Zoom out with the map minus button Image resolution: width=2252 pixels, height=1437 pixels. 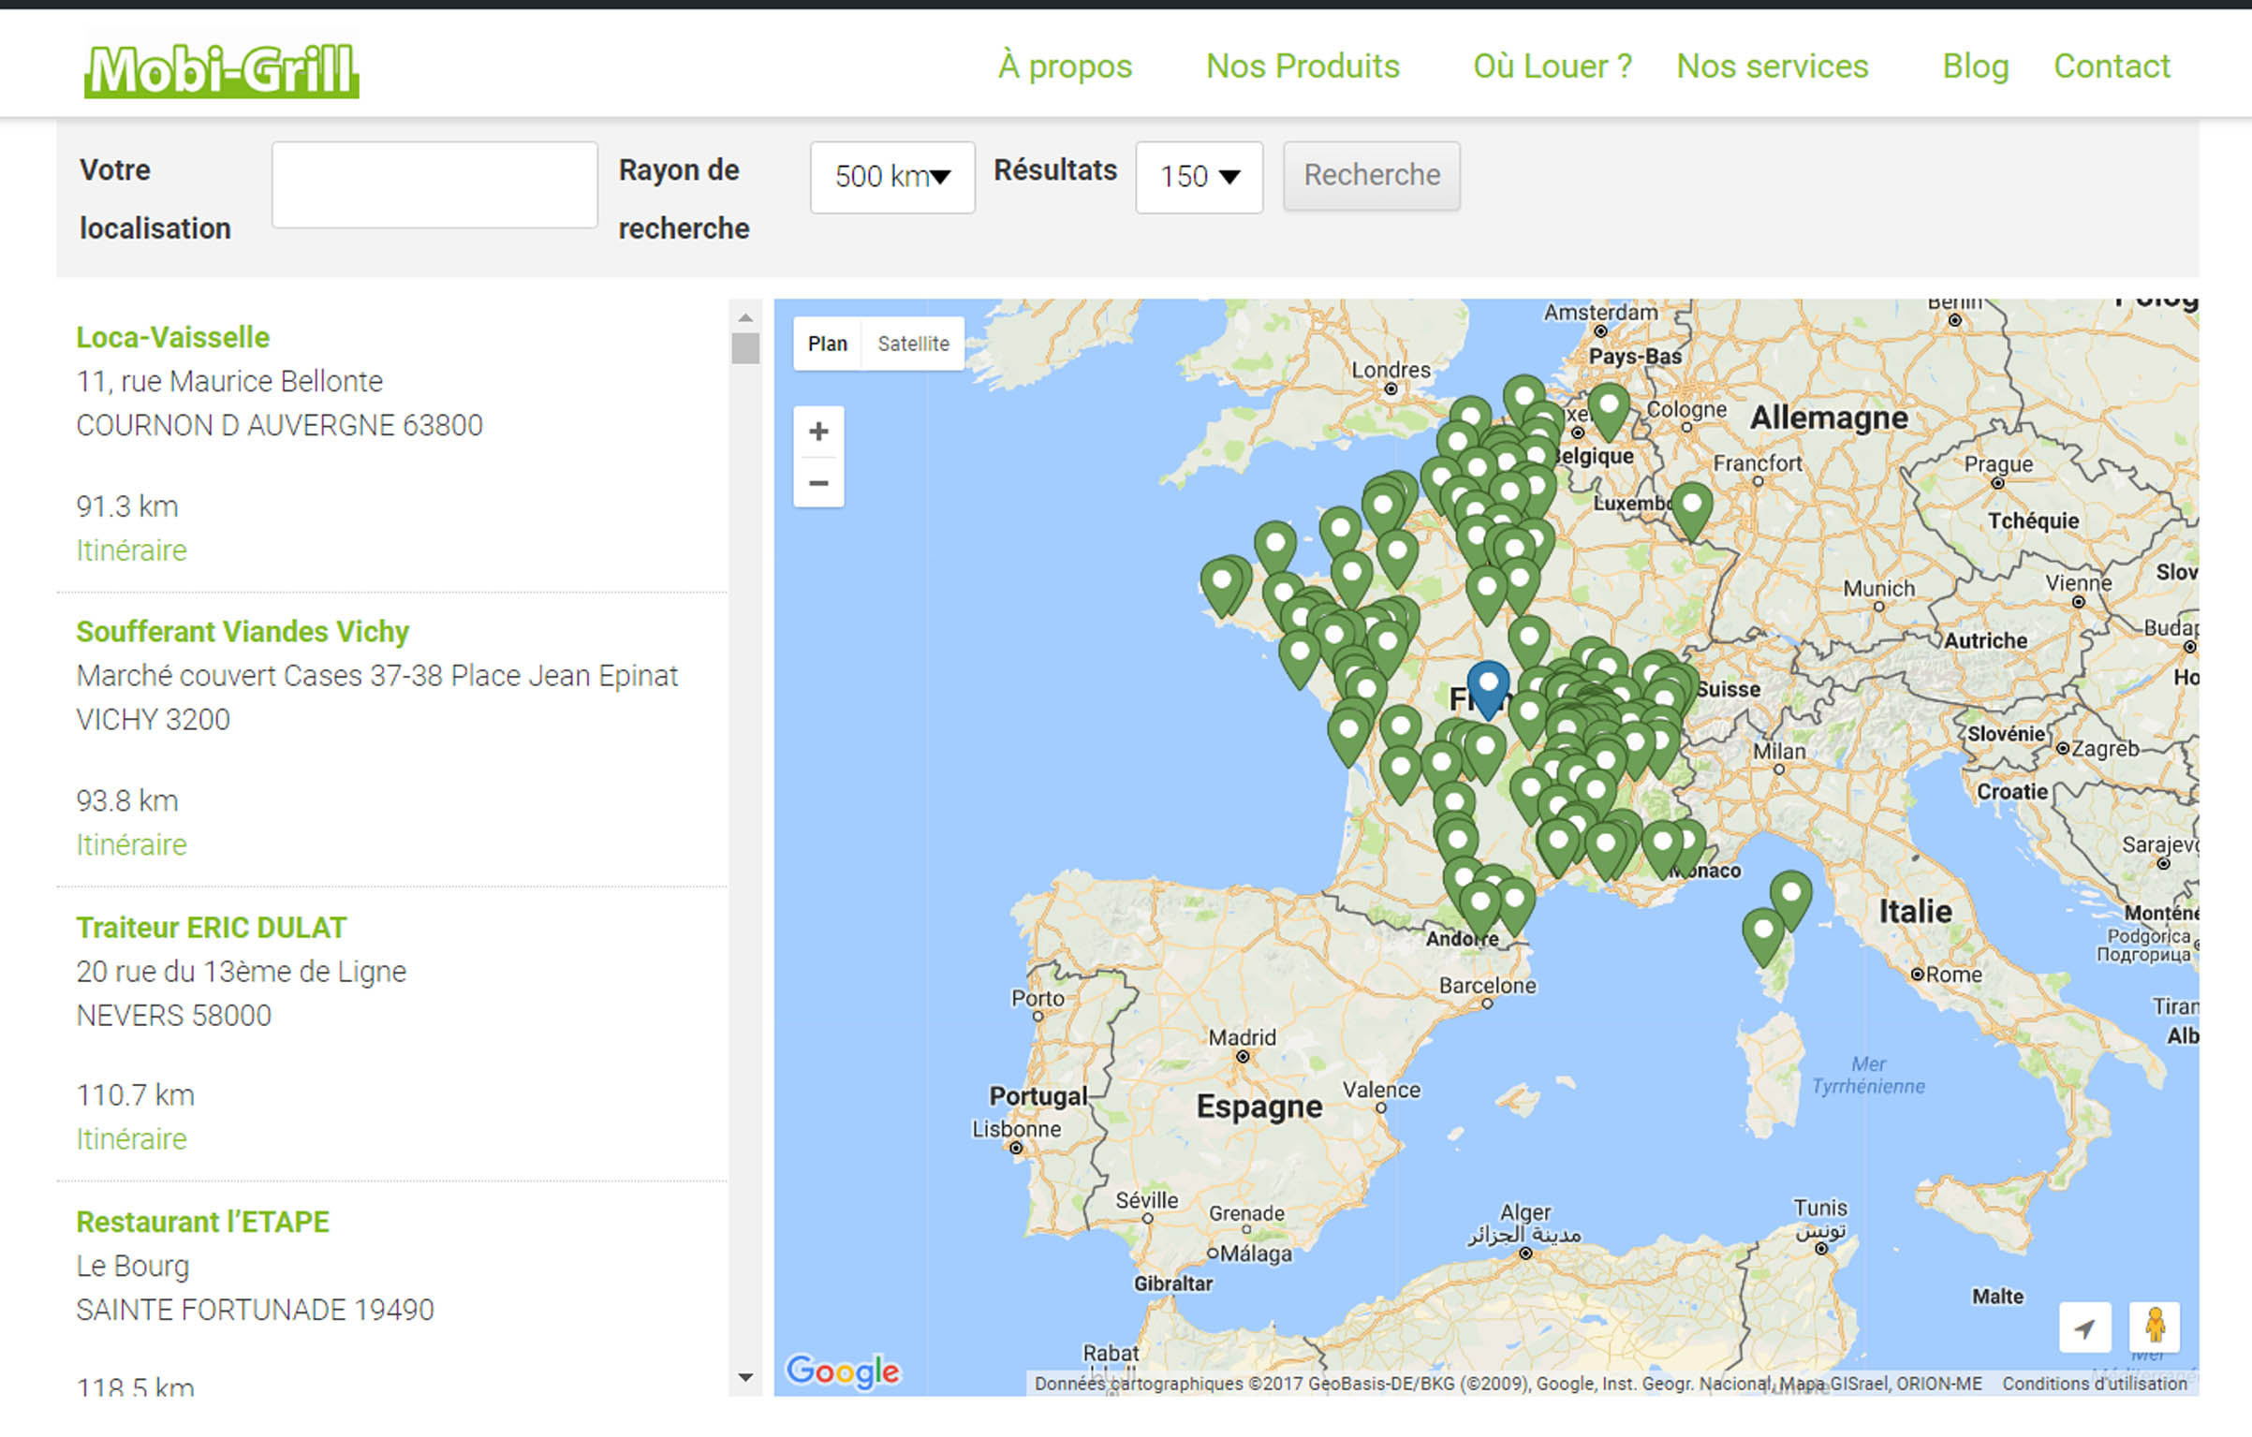pos(818,483)
